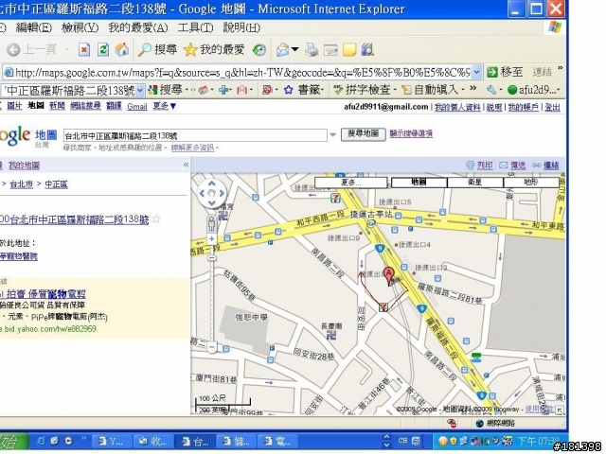Open the 編輯(E) menu
Screen dimensions: 606x454
[x=34, y=27]
